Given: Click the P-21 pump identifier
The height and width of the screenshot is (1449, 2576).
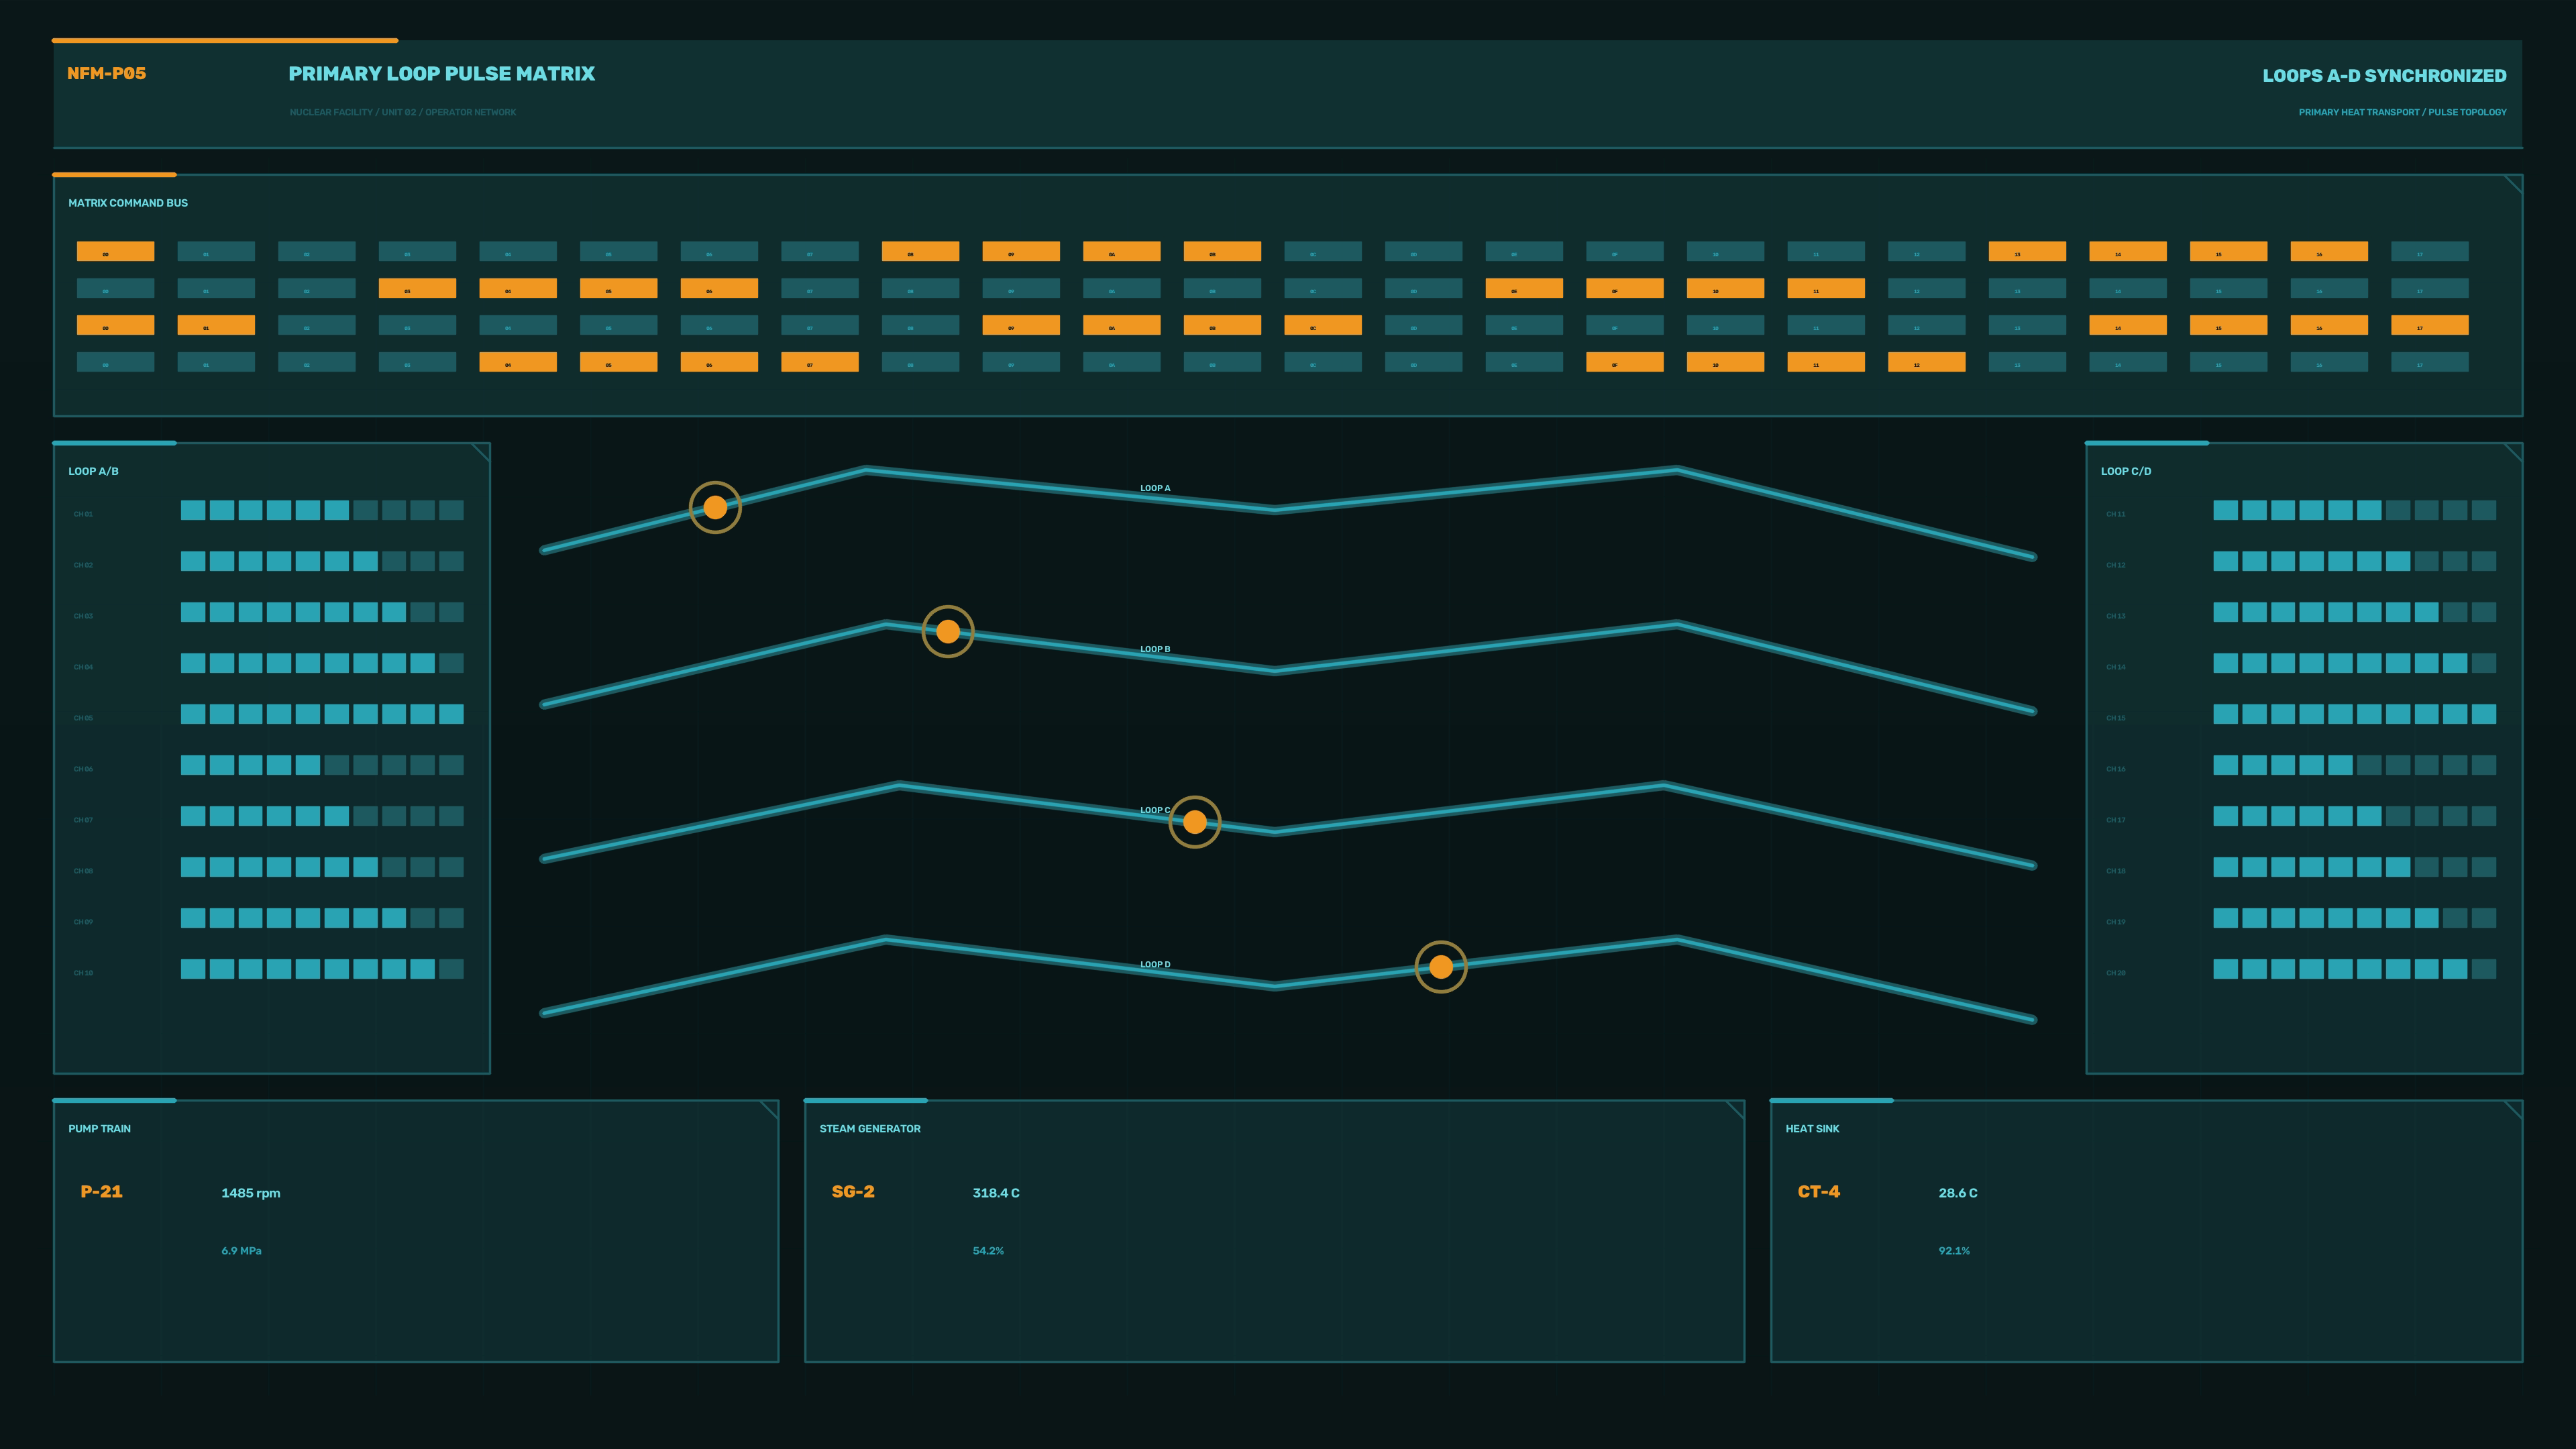Looking at the screenshot, I should tap(101, 1191).
